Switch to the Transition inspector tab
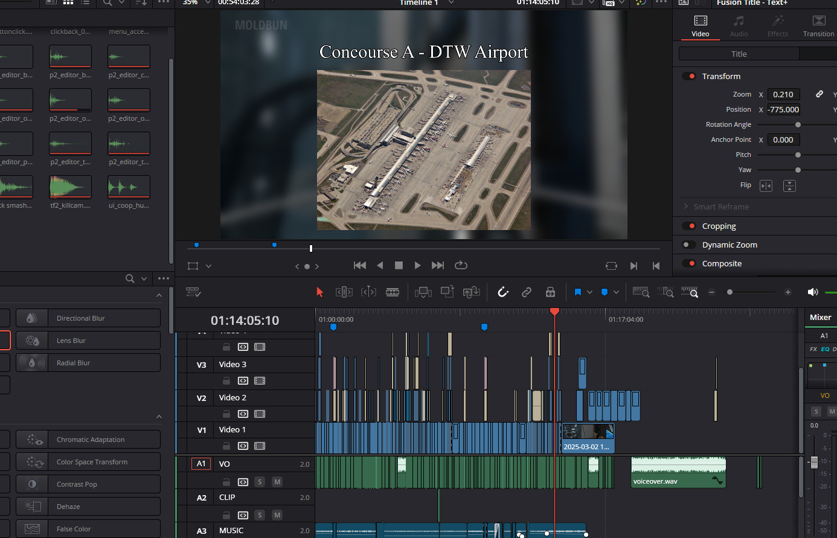Image resolution: width=837 pixels, height=538 pixels. 818,27
